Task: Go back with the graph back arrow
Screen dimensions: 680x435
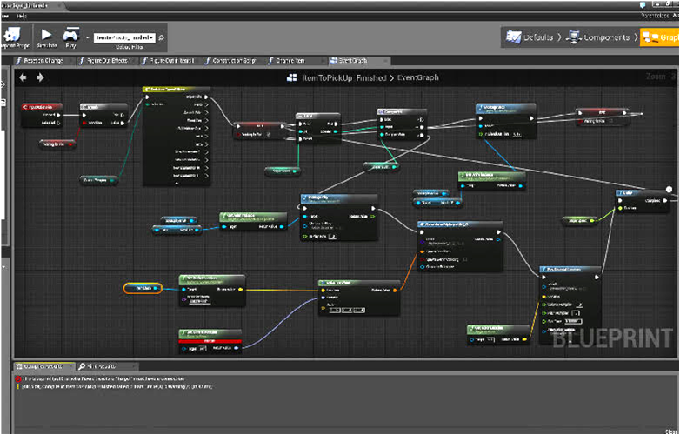Action: click(23, 77)
